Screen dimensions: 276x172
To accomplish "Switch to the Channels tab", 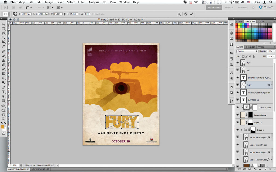I will click(250, 47).
